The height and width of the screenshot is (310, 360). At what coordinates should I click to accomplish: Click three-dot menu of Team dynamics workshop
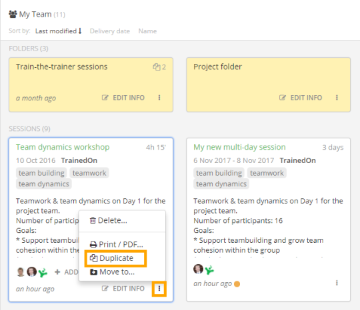click(x=159, y=289)
